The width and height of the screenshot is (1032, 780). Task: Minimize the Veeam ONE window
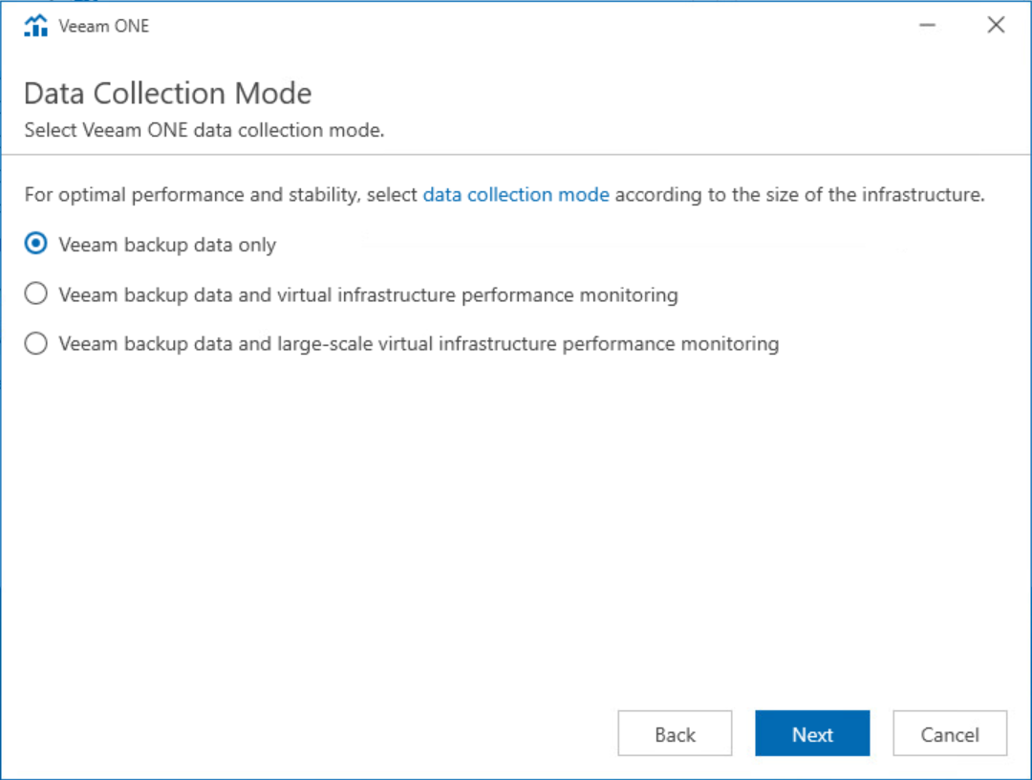click(927, 25)
